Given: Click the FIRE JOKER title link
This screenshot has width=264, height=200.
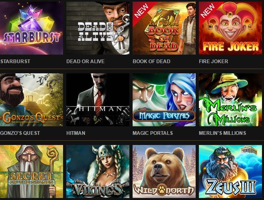Looking at the screenshot, I should click(214, 62).
